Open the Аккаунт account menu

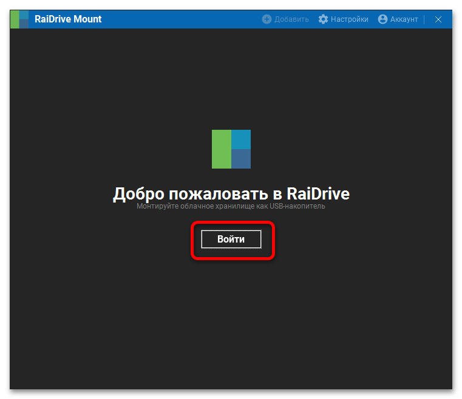click(398, 19)
